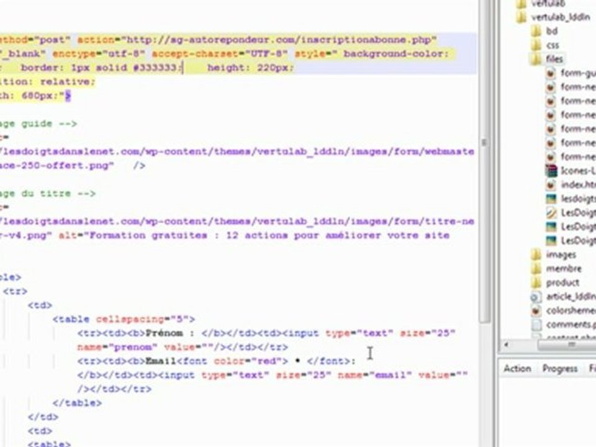Click the "age guide -->" comment
Screen dimensions: 596x447
coord(38,124)
